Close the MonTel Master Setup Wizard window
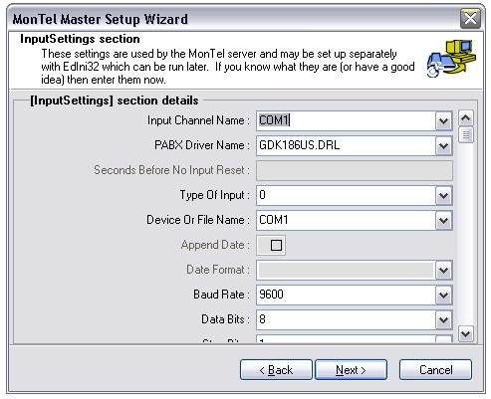 (x=470, y=19)
